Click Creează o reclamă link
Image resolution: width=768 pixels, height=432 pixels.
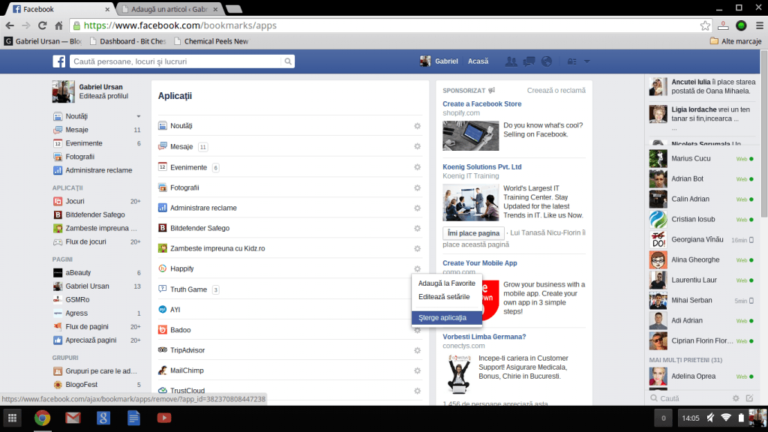[556, 90]
